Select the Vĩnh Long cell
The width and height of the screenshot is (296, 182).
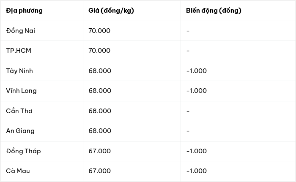point(21,91)
